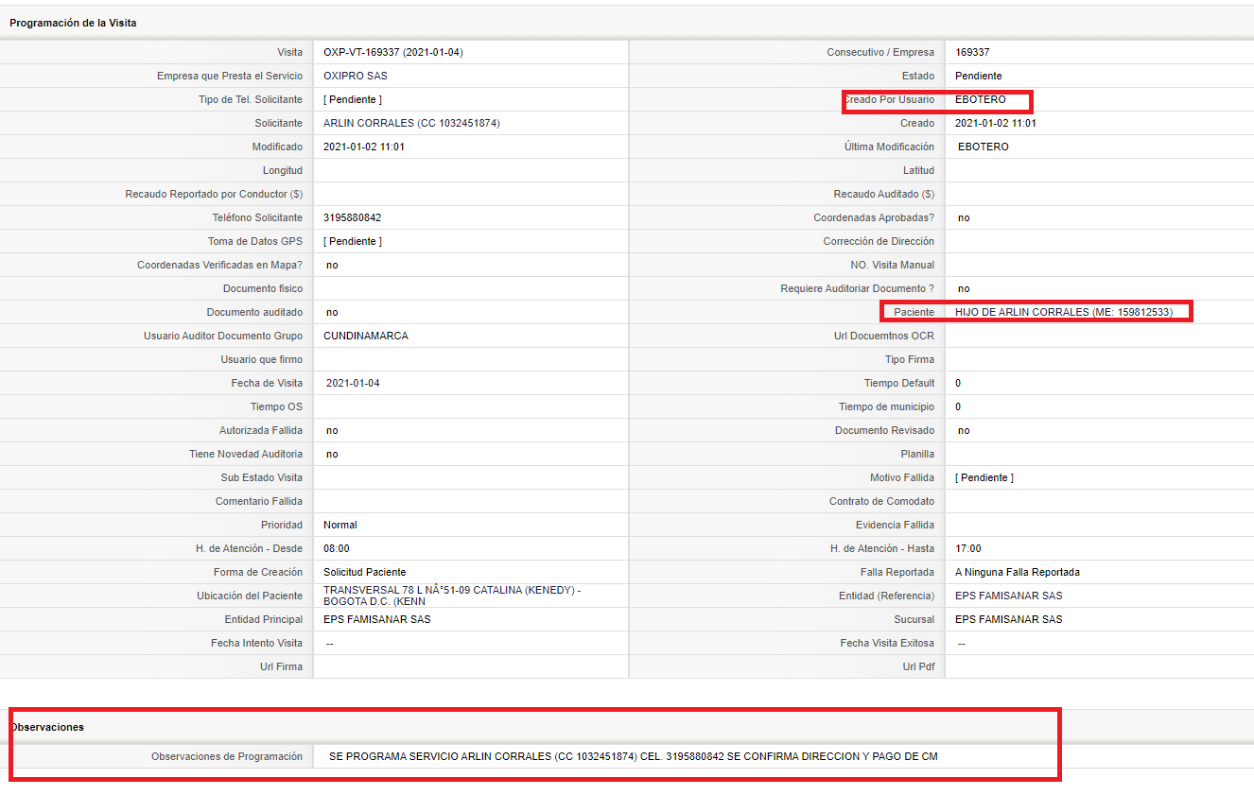Click the "Programación de la Visita" section header
The height and width of the screenshot is (795, 1254).
pyautogui.click(x=73, y=23)
